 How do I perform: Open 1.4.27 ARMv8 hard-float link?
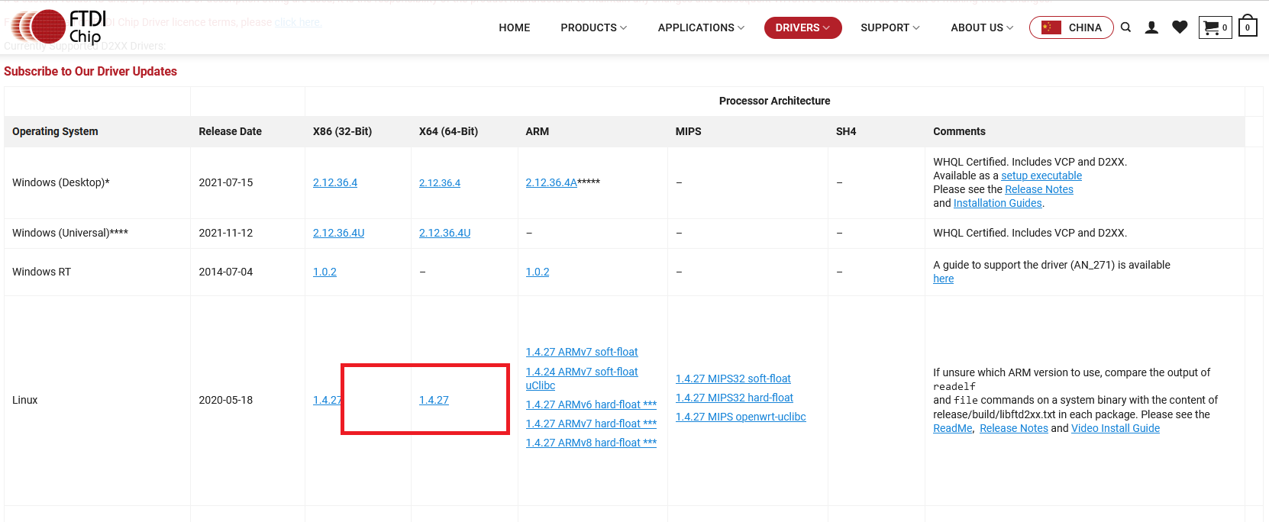click(x=591, y=443)
